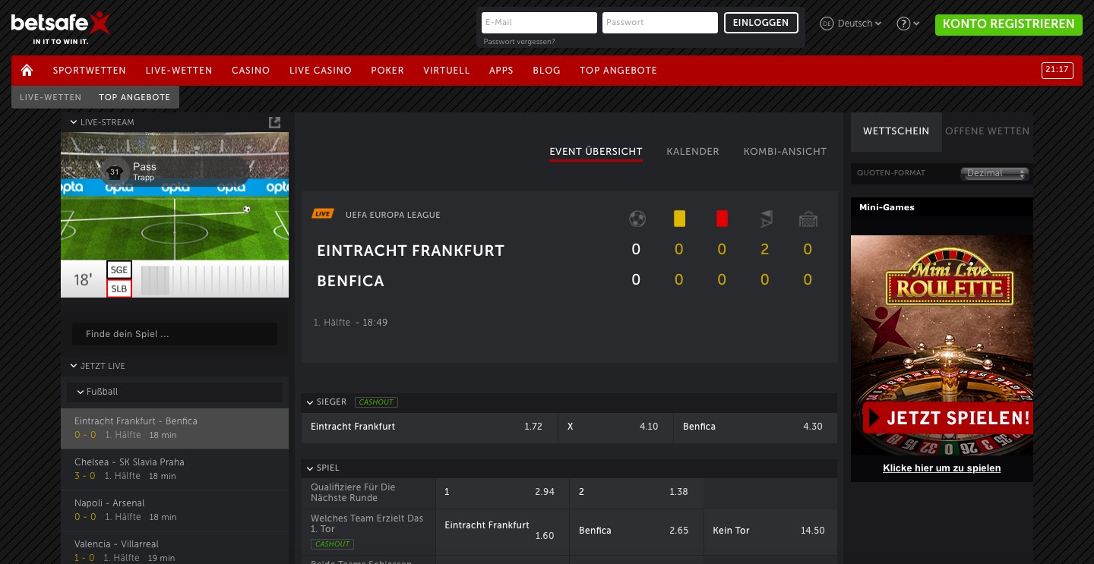Open Sportwetten in main navigation

tap(90, 71)
